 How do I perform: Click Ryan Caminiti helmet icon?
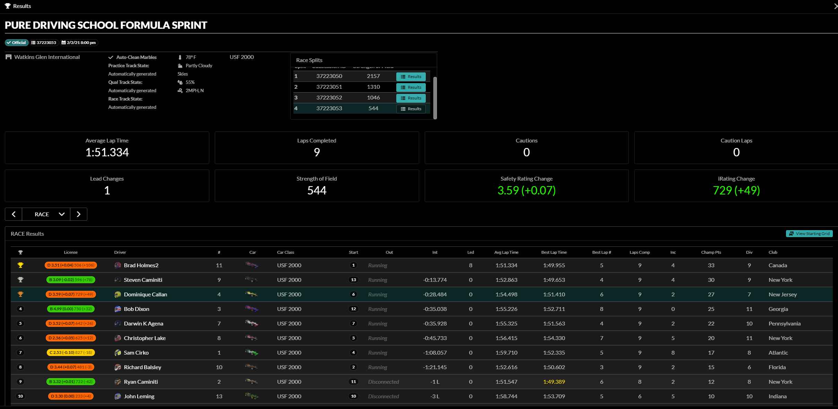[118, 382]
